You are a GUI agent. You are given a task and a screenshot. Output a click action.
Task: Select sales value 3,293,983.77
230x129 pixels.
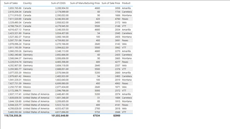pos(15,69)
